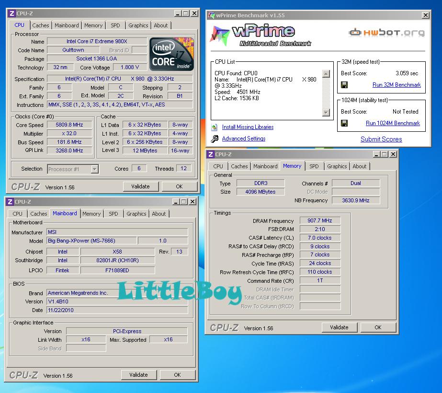Click the Multiplier x 32.0 value

(69, 133)
